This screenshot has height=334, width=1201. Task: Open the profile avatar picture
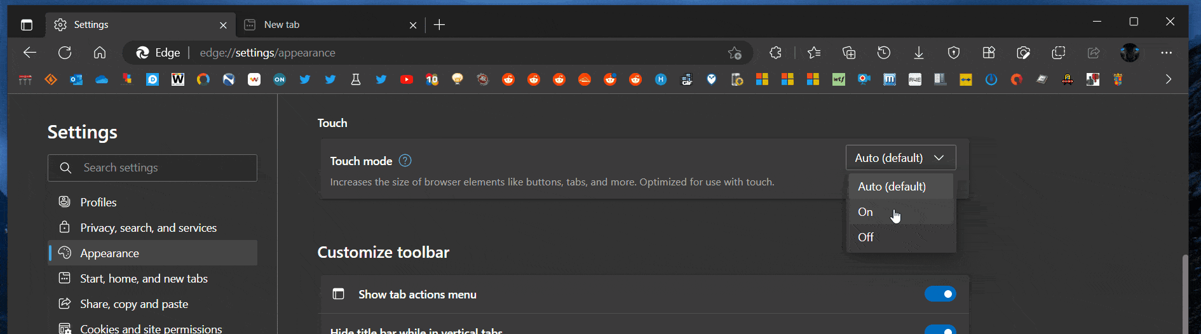[1130, 53]
